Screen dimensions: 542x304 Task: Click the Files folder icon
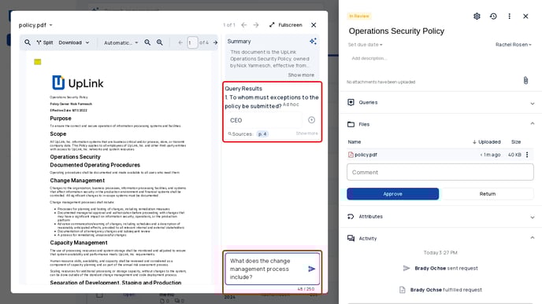pos(351,124)
